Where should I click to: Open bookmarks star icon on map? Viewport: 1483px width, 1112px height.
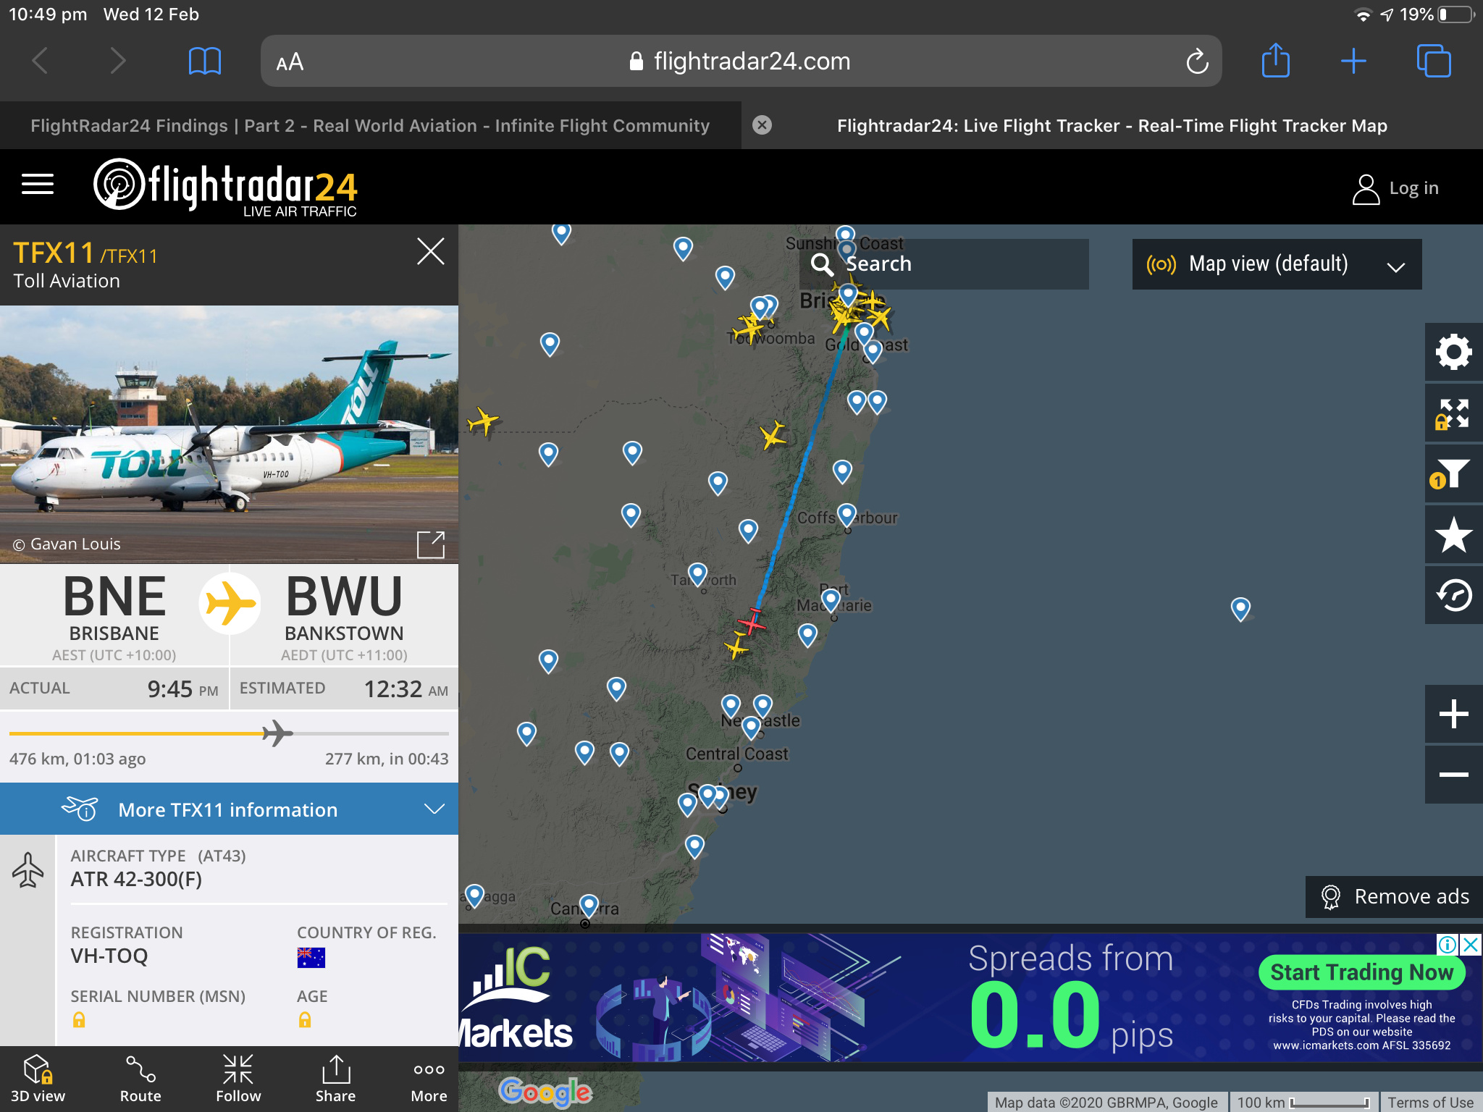[x=1453, y=535]
